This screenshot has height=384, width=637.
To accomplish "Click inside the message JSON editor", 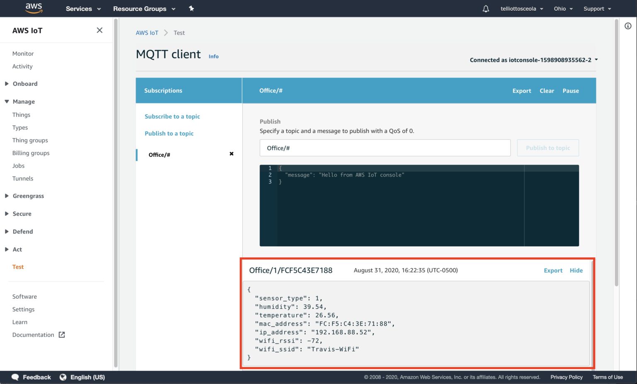I will pos(419,205).
